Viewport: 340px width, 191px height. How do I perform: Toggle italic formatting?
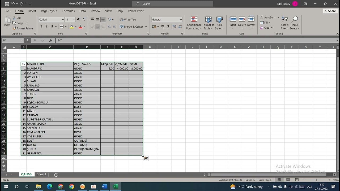46,27
